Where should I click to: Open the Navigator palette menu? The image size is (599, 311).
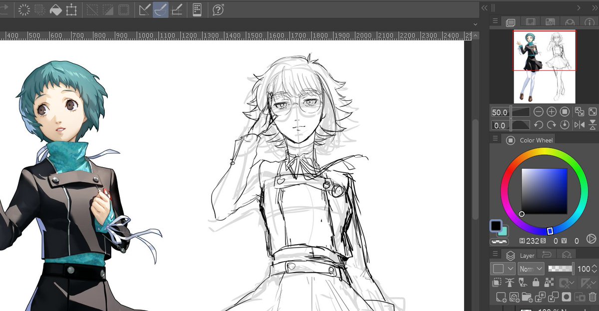(x=495, y=21)
